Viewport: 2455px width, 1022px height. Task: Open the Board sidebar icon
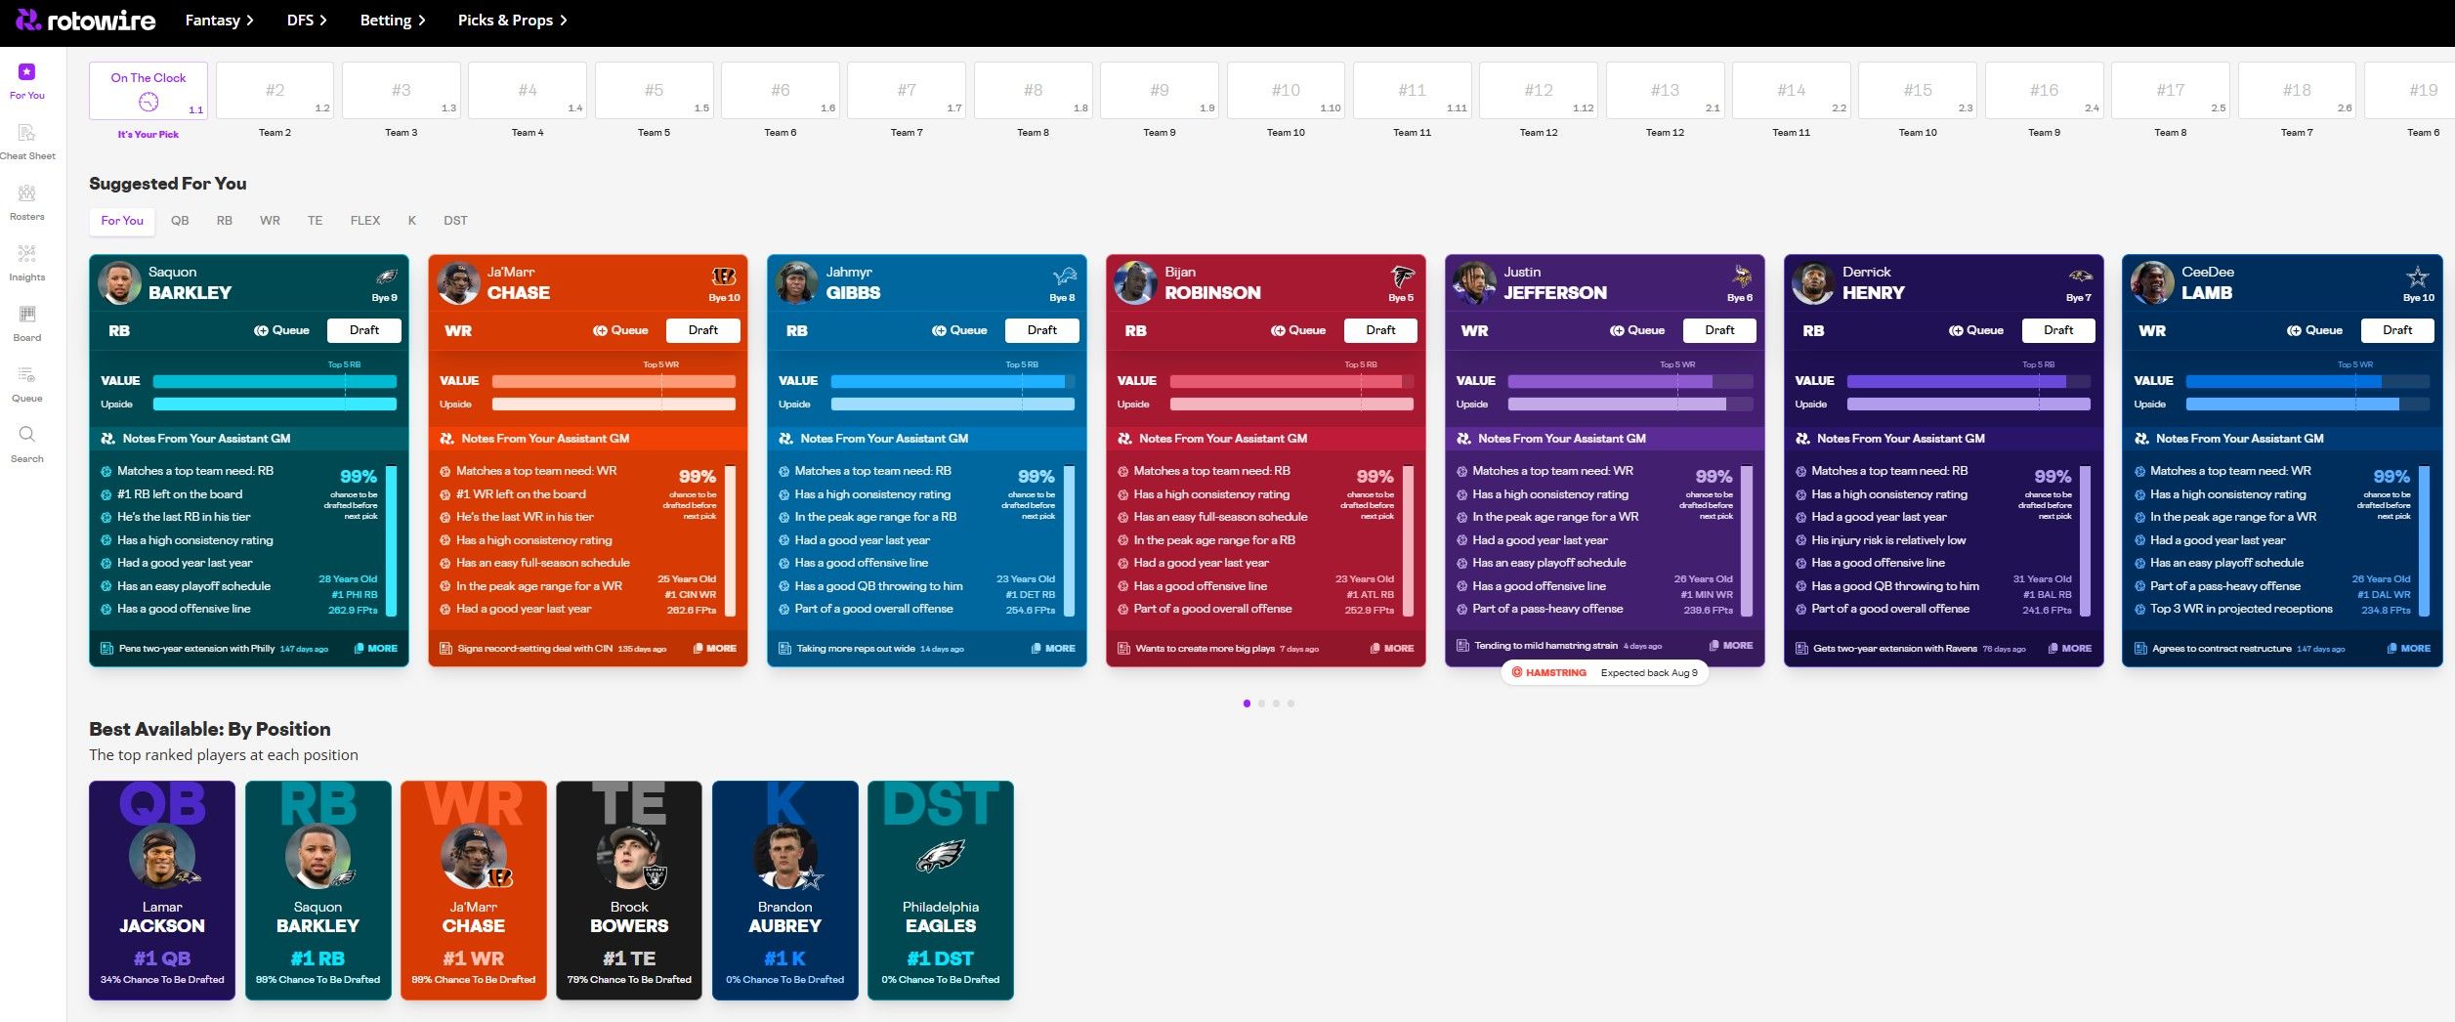[27, 314]
